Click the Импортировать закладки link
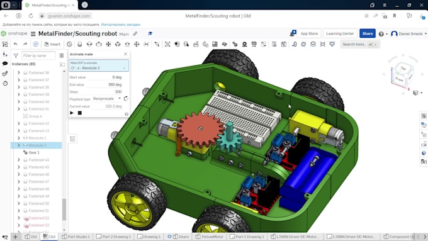The height and width of the screenshot is (241, 428). 121,25
